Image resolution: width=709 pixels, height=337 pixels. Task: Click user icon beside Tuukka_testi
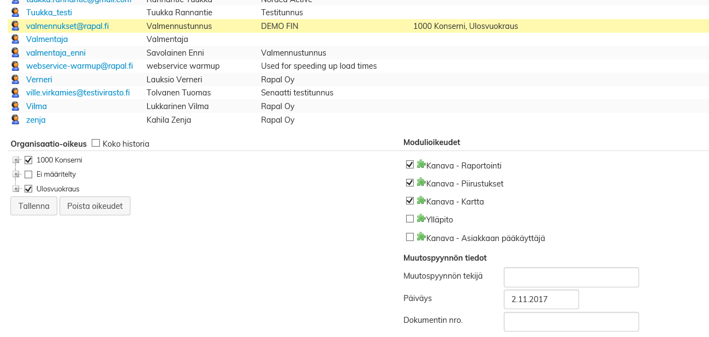(15, 12)
